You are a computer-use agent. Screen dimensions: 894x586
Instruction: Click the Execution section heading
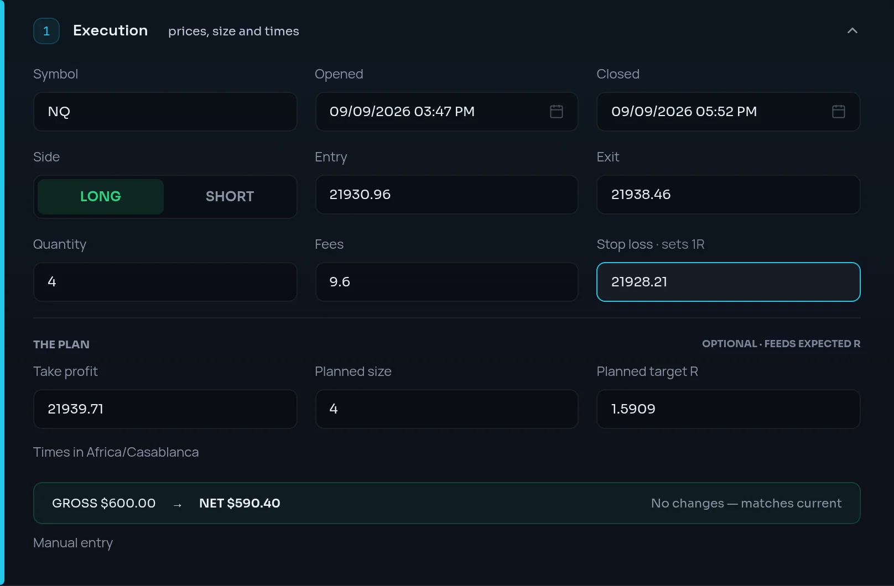tap(111, 30)
